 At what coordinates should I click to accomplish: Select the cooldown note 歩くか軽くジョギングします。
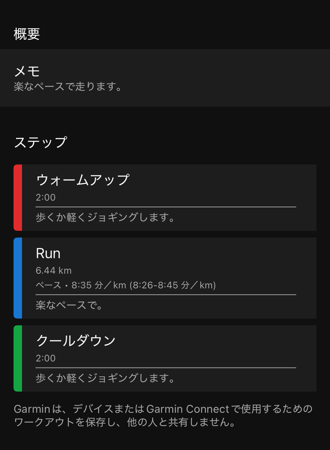tap(105, 378)
